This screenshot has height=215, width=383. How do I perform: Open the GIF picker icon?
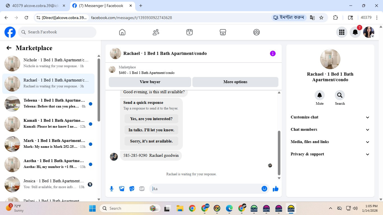(x=142, y=189)
